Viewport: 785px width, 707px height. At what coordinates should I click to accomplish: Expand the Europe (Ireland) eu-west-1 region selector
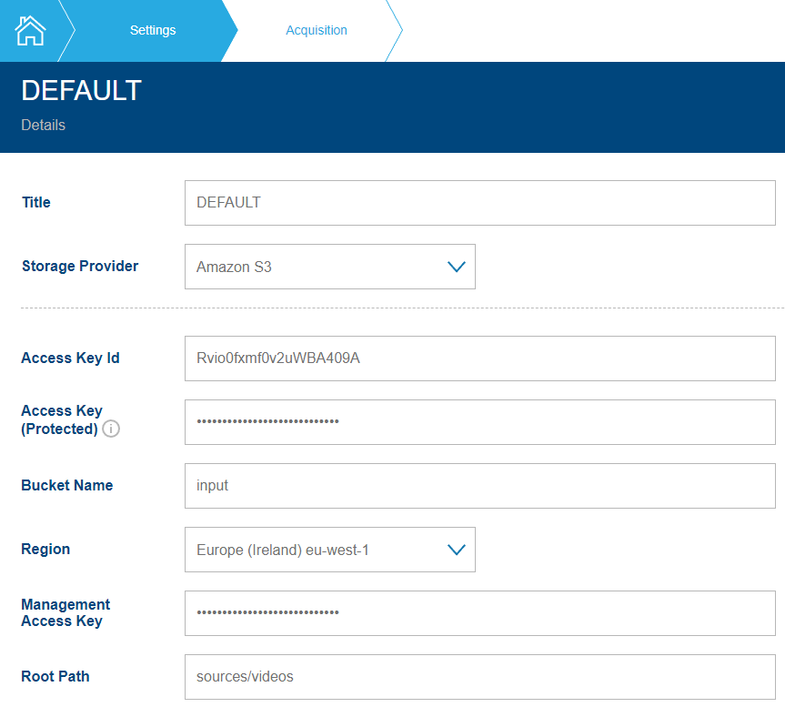[x=329, y=549]
